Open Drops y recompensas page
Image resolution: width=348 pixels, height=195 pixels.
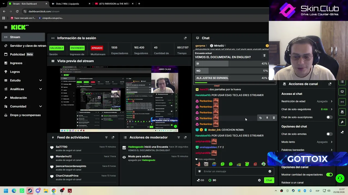coord(23,115)
